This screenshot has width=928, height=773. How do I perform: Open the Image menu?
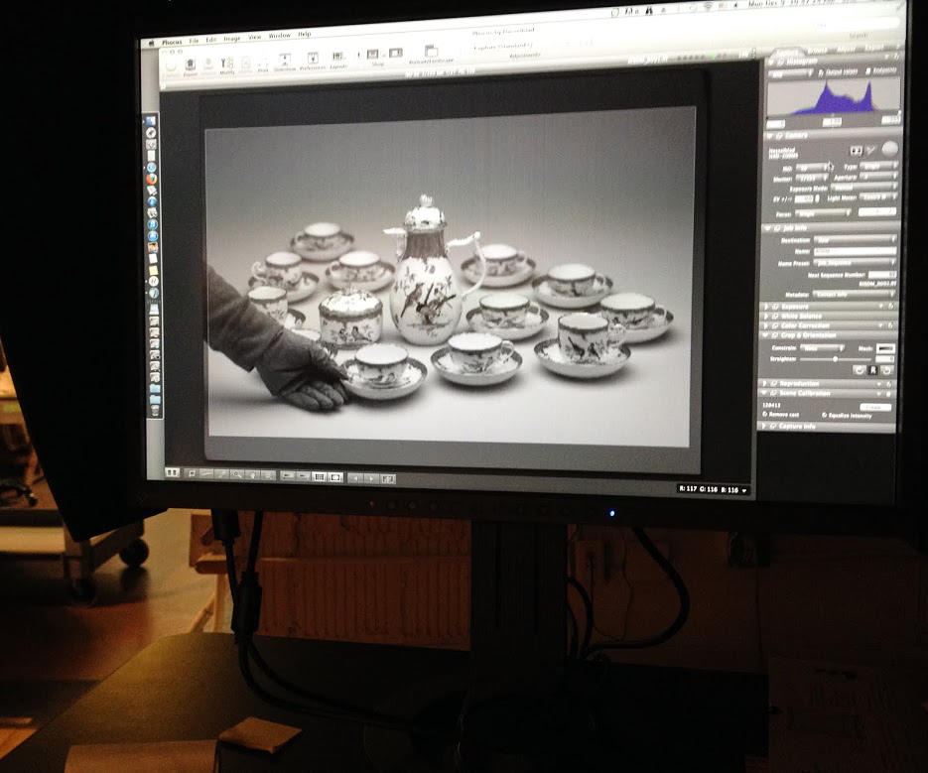(232, 39)
